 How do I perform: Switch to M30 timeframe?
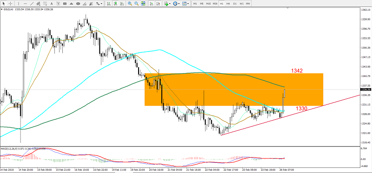tap(215, 4)
